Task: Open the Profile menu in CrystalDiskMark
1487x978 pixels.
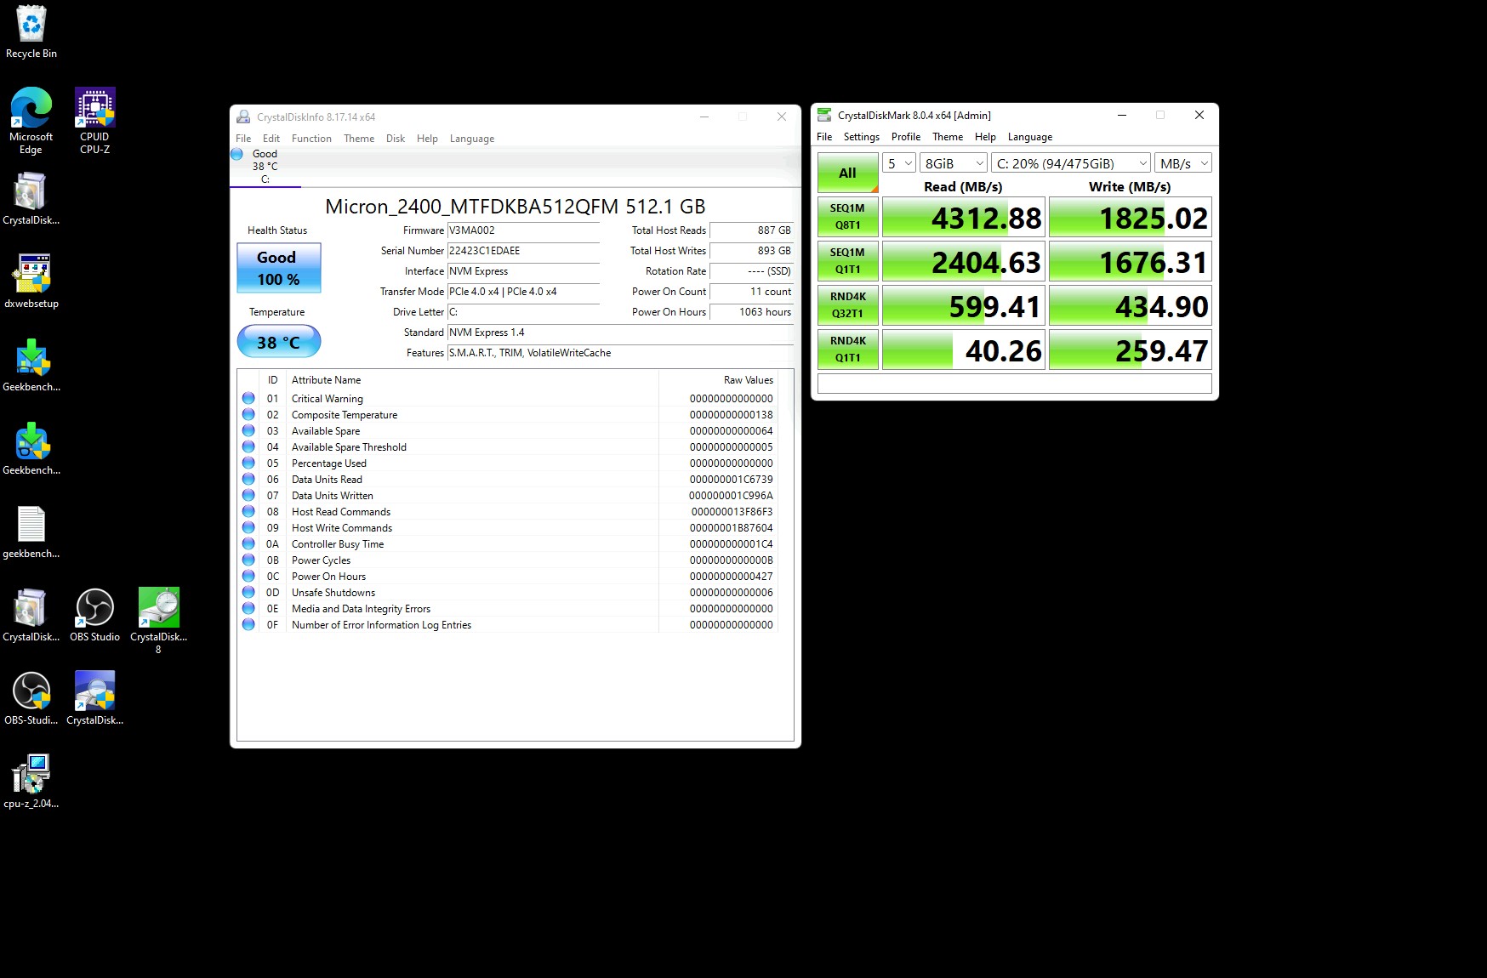Action: pos(906,137)
